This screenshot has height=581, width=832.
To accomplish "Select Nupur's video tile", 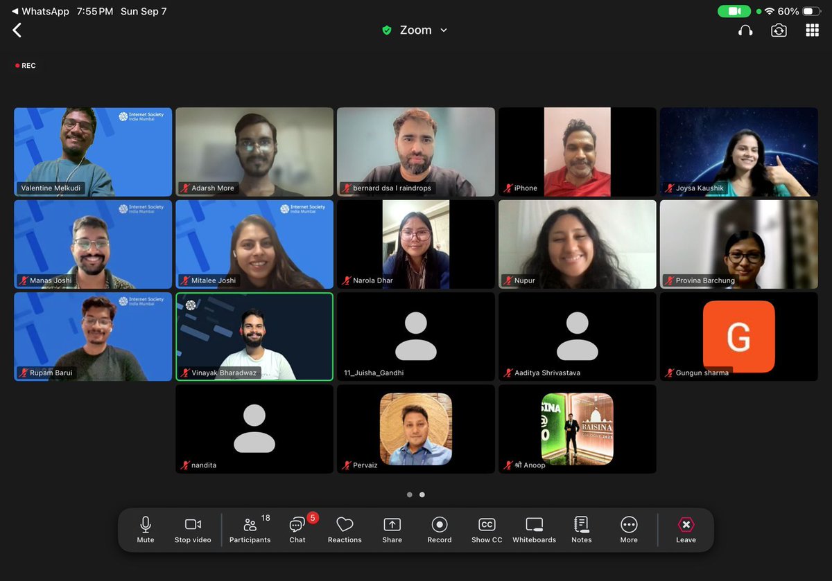I will tap(578, 244).
